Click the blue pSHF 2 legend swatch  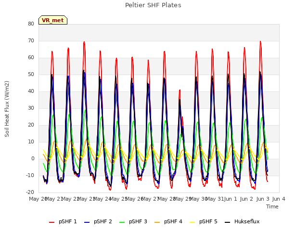87,222
